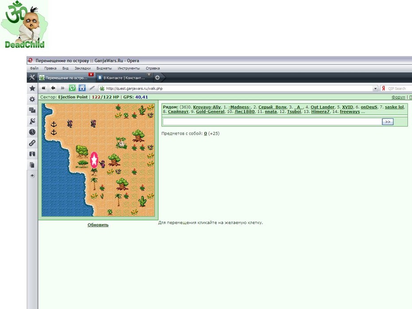Open player Серый_Волк profile link
Viewport: 412px width, 309px height.
coord(272,107)
